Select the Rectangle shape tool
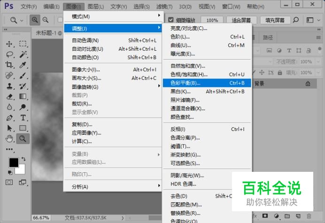The height and width of the screenshot is (223, 325). pyautogui.click(x=23, y=128)
